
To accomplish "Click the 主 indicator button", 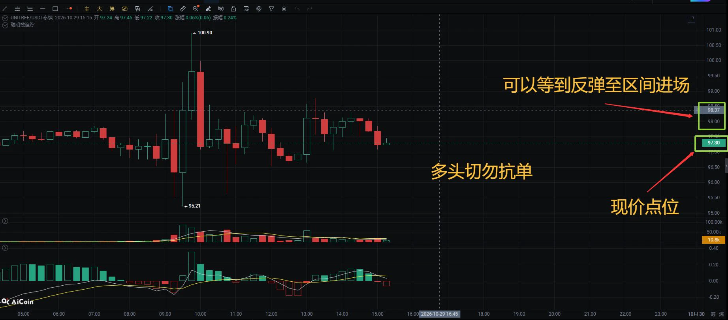I will tap(87, 9).
